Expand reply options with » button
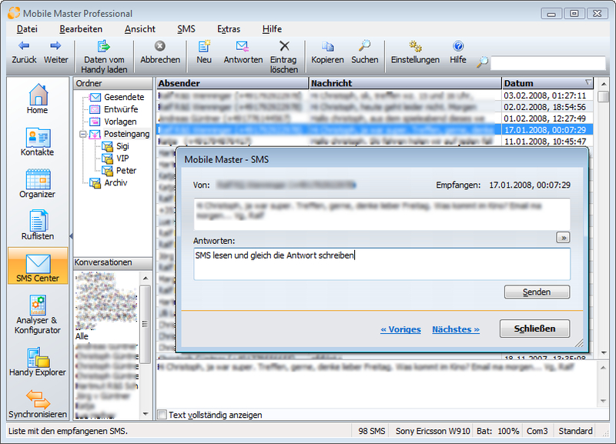 (x=563, y=239)
